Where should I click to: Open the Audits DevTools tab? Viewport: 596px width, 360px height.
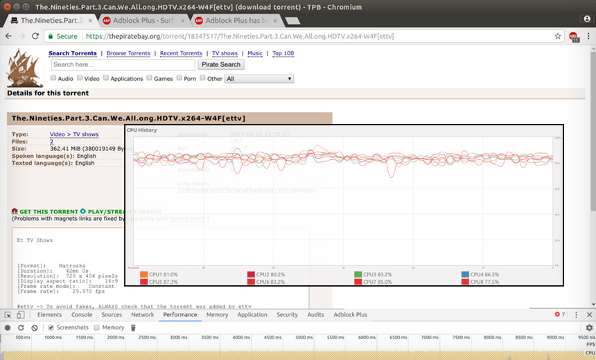coord(315,315)
